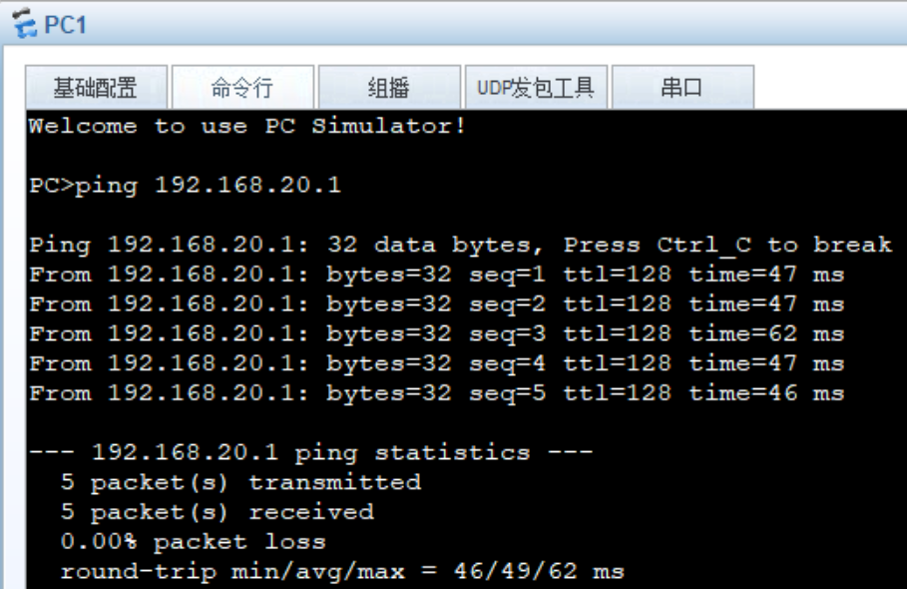Click the 5 packet(s) received line
The height and width of the screenshot is (589, 907).
tap(217, 512)
